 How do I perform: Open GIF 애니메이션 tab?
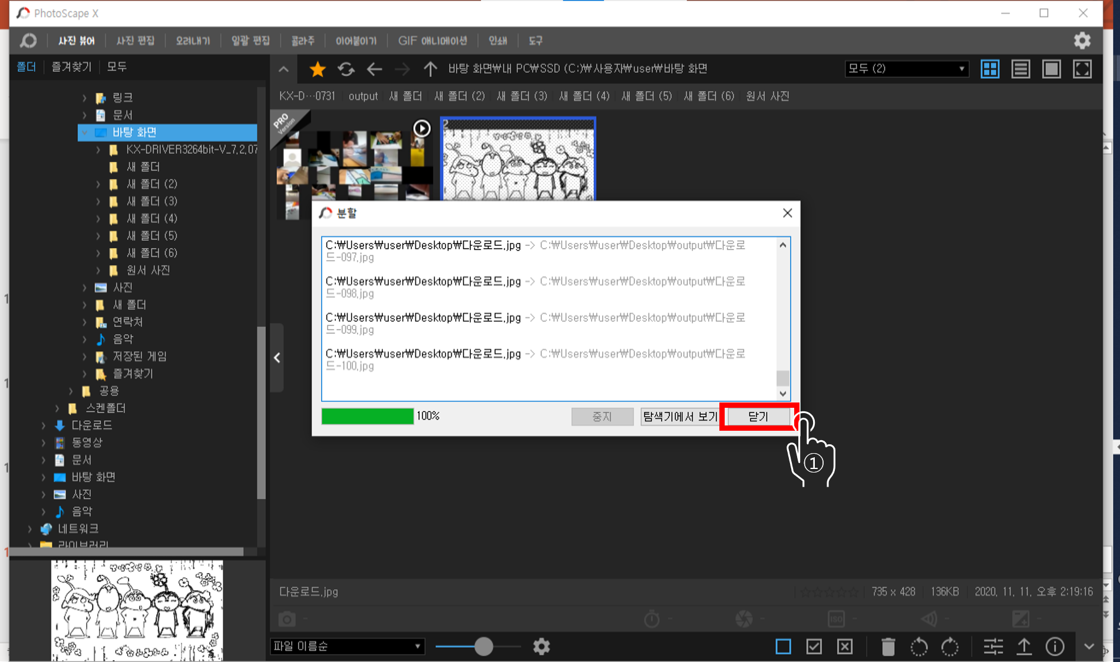pos(432,41)
